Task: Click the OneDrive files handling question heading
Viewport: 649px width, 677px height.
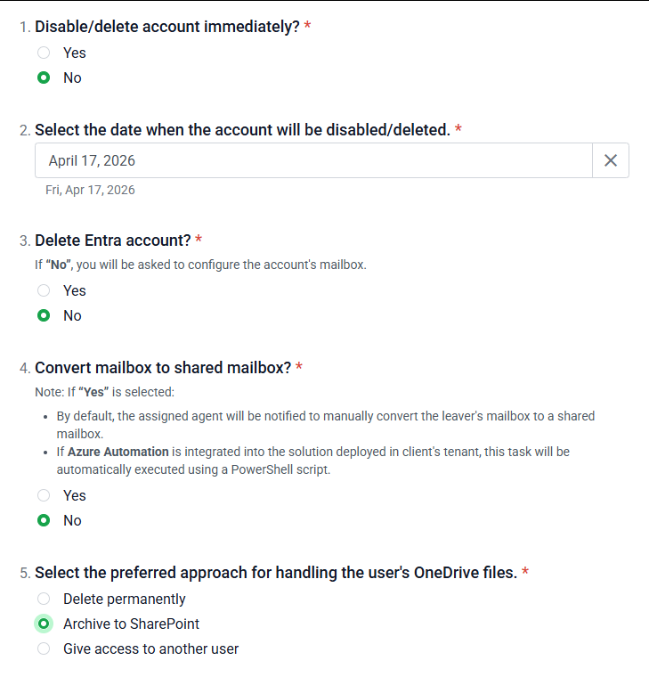Action: coord(275,573)
